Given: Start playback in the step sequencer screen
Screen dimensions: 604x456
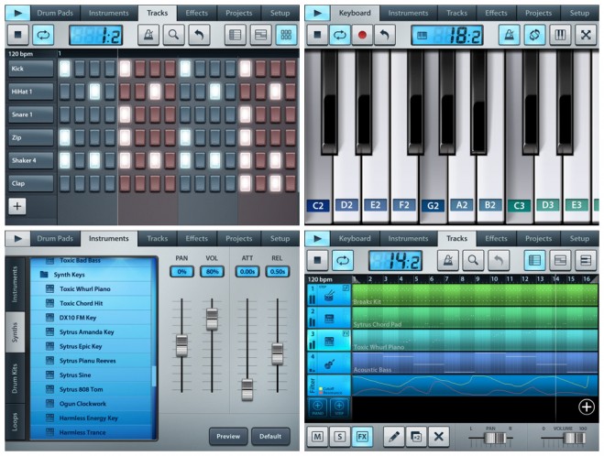Looking at the screenshot, I should click(x=17, y=13).
